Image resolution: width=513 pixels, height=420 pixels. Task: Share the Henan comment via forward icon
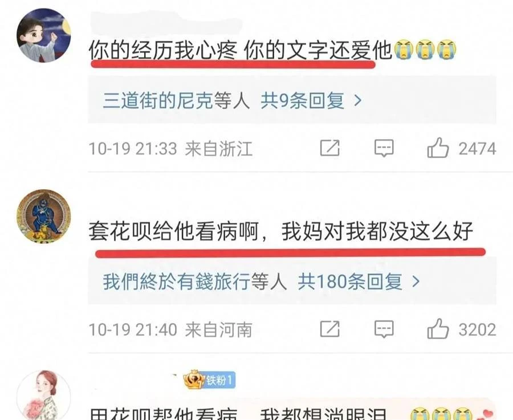pos(330,329)
